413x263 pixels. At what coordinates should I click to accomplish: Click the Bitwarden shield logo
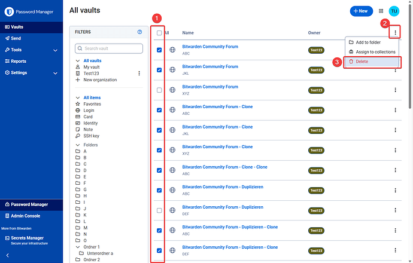[9, 11]
